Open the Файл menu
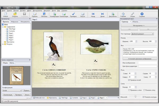Image resolution: width=159 pixels, height=106 pixels. 3,11
